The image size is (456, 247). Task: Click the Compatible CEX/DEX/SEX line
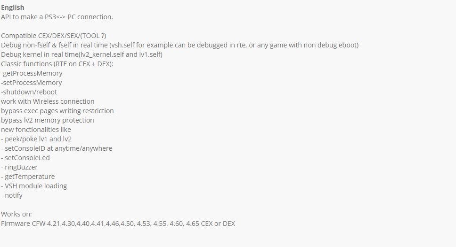pos(54,36)
